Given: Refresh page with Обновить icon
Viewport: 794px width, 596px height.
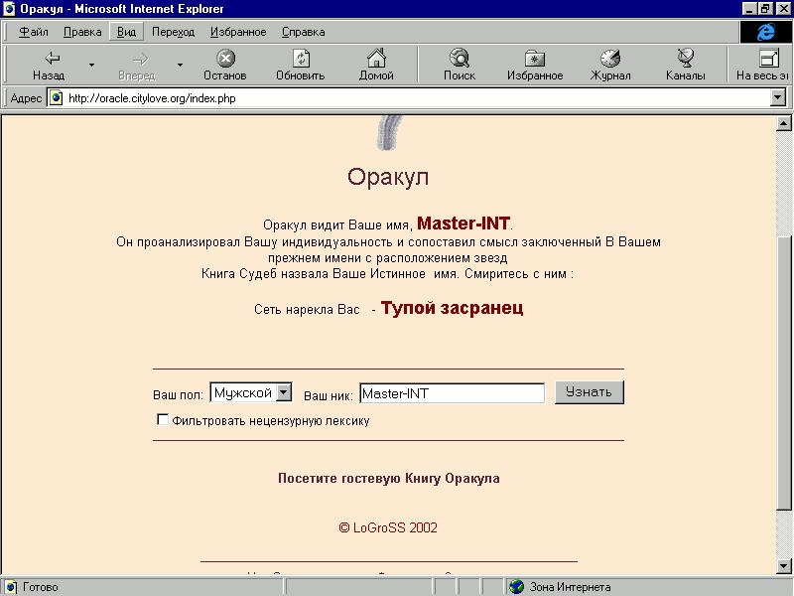Looking at the screenshot, I should [300, 60].
